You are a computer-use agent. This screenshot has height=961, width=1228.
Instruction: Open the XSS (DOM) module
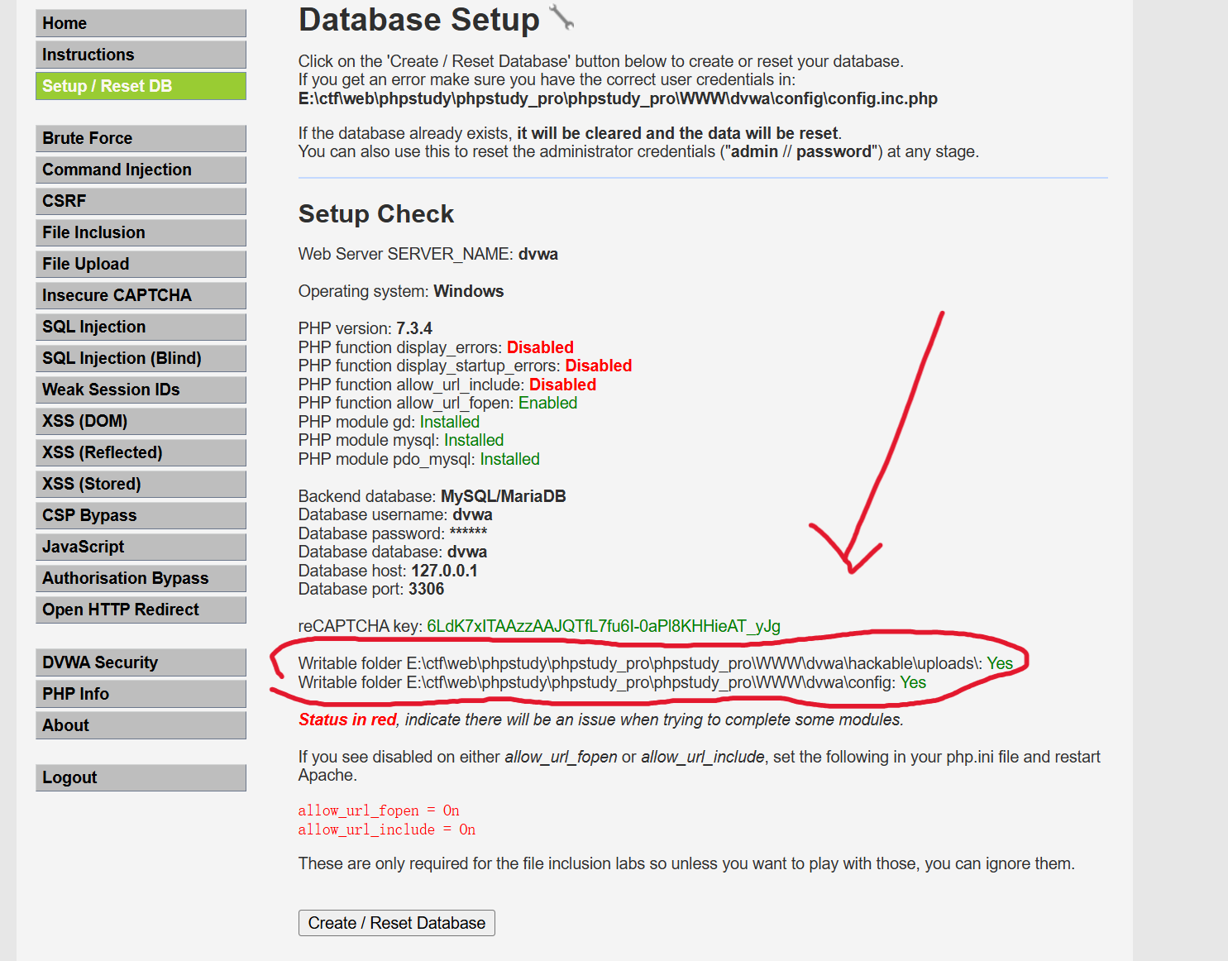[141, 421]
